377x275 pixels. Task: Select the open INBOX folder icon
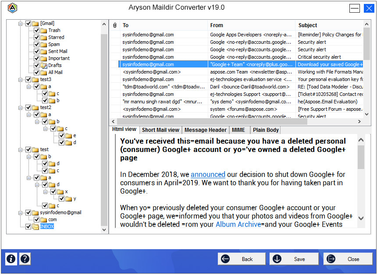pos(35,226)
